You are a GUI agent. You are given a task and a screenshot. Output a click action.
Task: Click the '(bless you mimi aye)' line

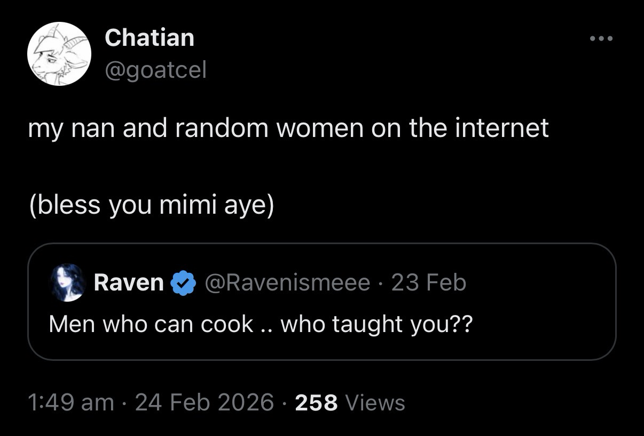click(x=151, y=204)
